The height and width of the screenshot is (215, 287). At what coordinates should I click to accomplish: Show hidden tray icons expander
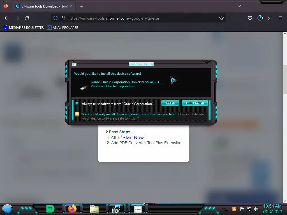tap(225, 209)
